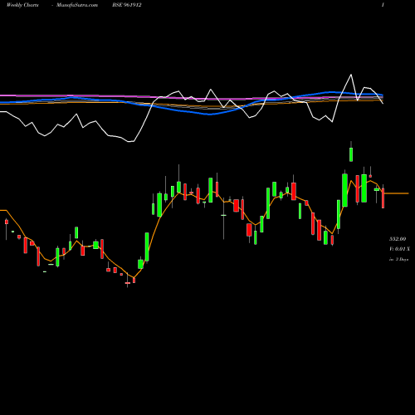Image resolution: width=415 pixels, height=415 pixels.
Task: Click the 'BSE 961912' symbol label
Action: [x=127, y=5]
